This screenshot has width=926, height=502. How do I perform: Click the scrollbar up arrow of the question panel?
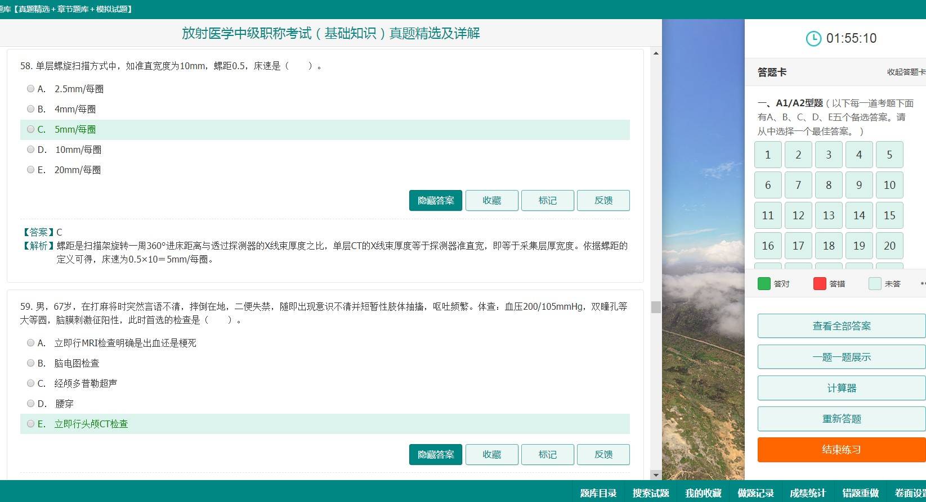click(x=656, y=53)
